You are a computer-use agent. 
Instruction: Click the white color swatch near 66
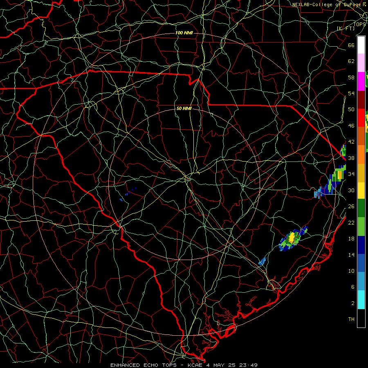pyautogui.click(x=361, y=45)
